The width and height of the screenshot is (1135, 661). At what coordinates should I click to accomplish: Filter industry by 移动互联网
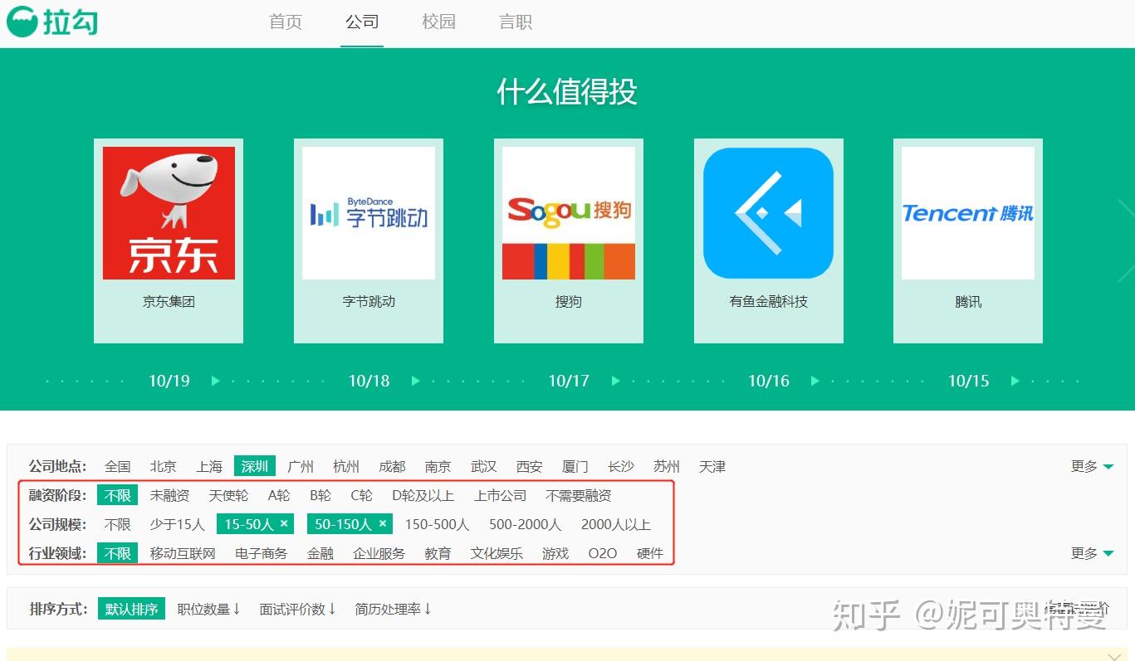point(183,553)
